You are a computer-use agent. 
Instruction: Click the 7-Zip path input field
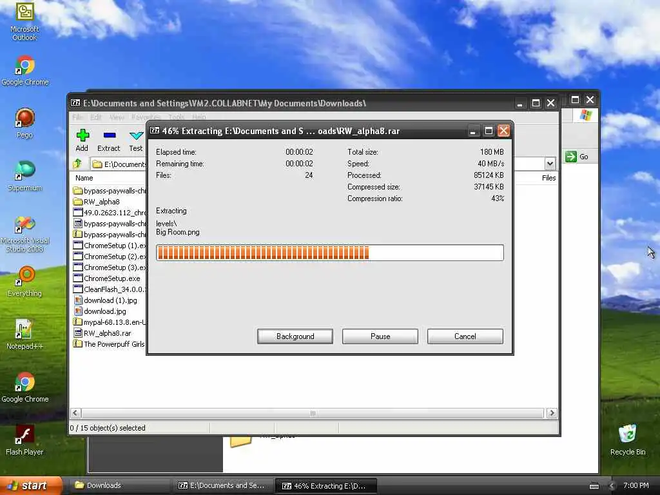(118, 164)
